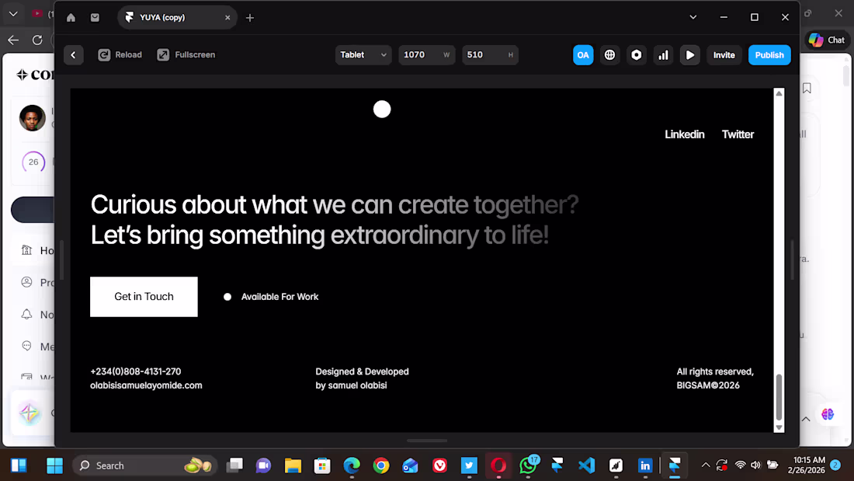Open preview in Fullscreen
854x481 pixels.
(186, 54)
